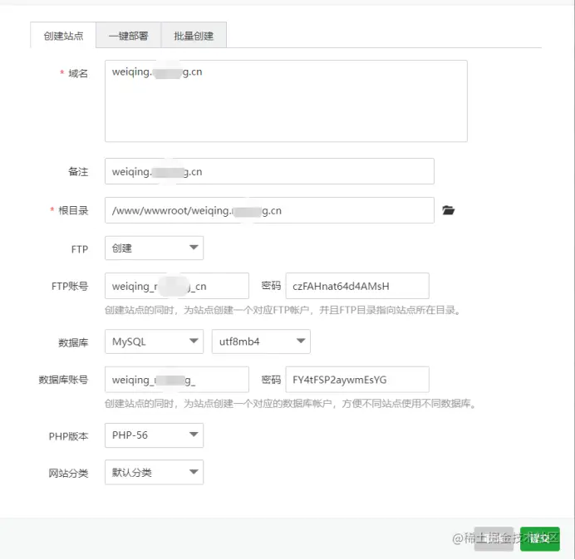Click the PHP版本 label
The width and height of the screenshot is (575, 560).
tap(69, 436)
